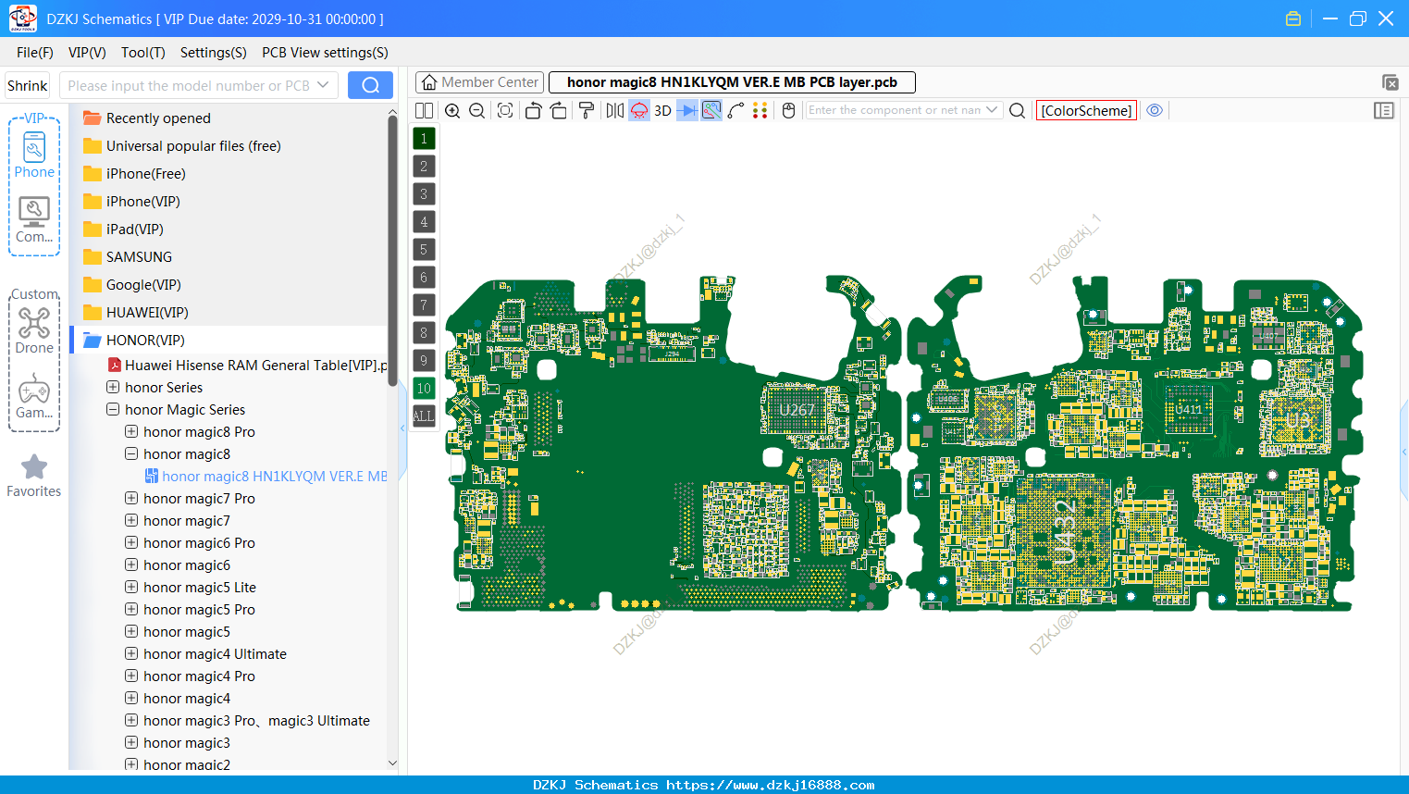The height and width of the screenshot is (794, 1409).
Task: Click the close tabs icon at top right
Action: [1390, 82]
